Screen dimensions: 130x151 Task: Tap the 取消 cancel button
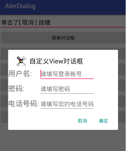click(82, 121)
